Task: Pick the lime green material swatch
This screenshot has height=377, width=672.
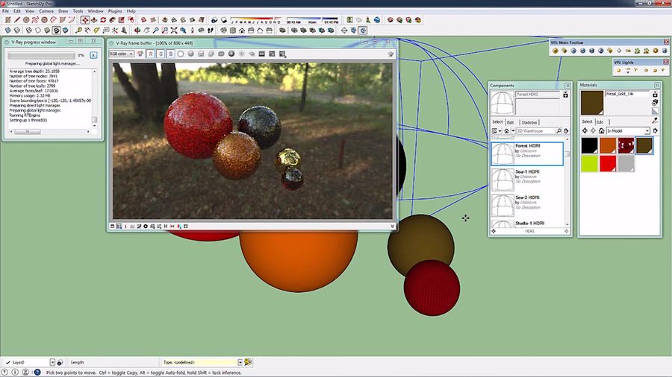Action: point(590,164)
